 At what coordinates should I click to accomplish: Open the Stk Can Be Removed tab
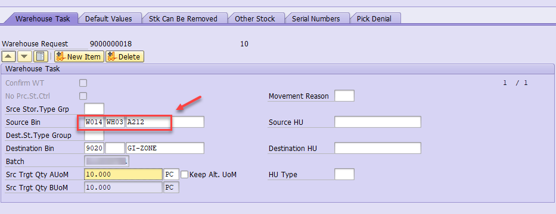point(183,19)
